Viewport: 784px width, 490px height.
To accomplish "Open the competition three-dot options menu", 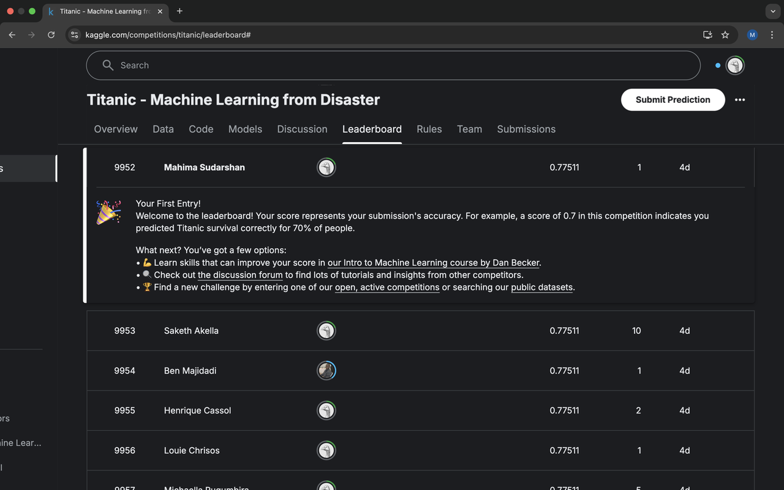I will (740, 100).
